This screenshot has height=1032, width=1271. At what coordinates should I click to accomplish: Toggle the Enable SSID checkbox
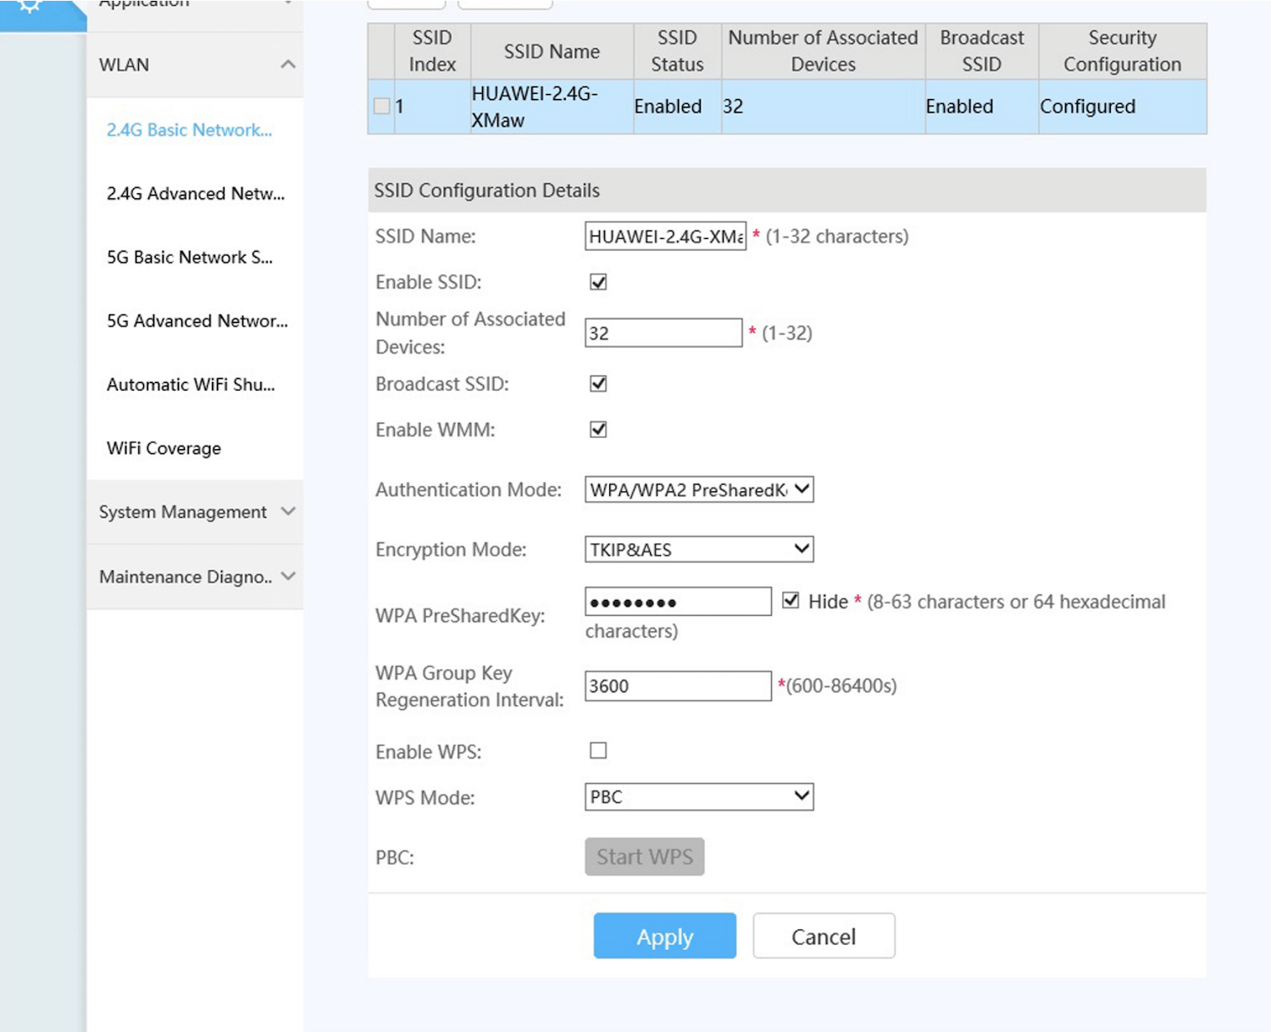click(x=598, y=282)
